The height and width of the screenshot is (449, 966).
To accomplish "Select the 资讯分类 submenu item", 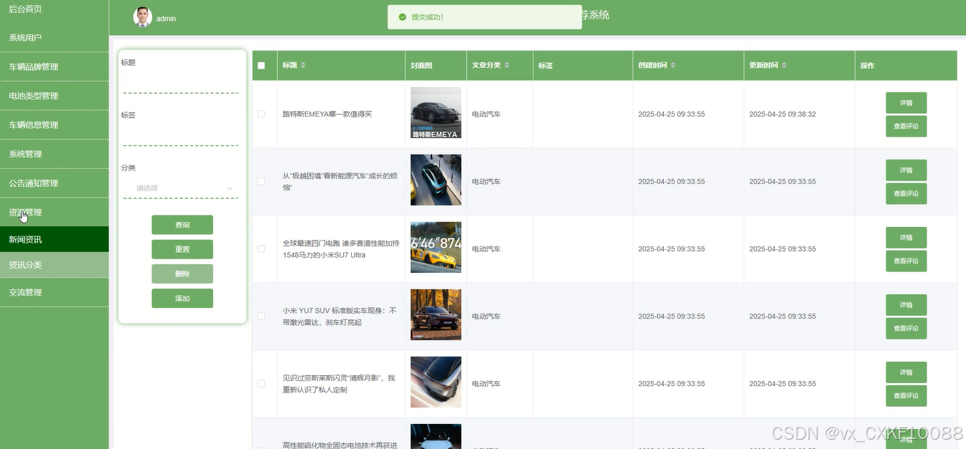I will (55, 265).
